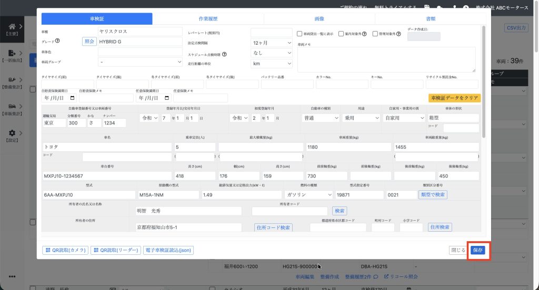Image resolution: width=539 pixels, height=290 pixels.
Task: Expand the 燃料の種類 dropdown showing ガソリン
Action: click(x=307, y=194)
